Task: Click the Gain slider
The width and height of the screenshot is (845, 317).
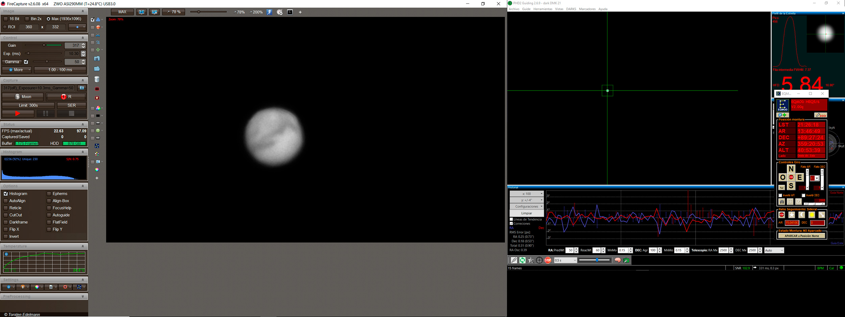Action: click(x=43, y=45)
